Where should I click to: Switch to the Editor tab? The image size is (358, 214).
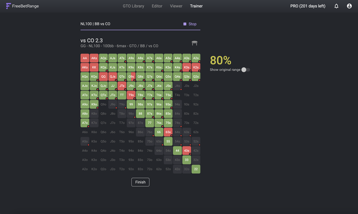157,6
